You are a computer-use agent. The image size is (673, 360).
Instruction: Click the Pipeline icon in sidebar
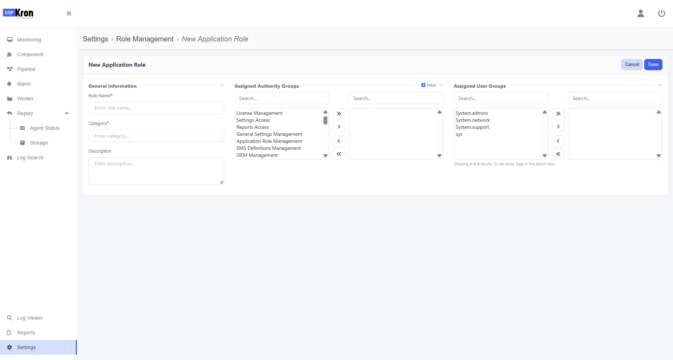tap(10, 69)
